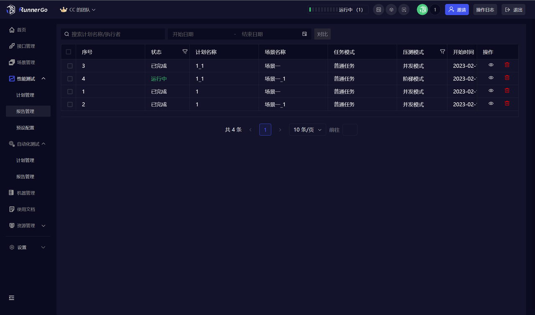
Task: Go to next page arrow
Action: [x=280, y=130]
